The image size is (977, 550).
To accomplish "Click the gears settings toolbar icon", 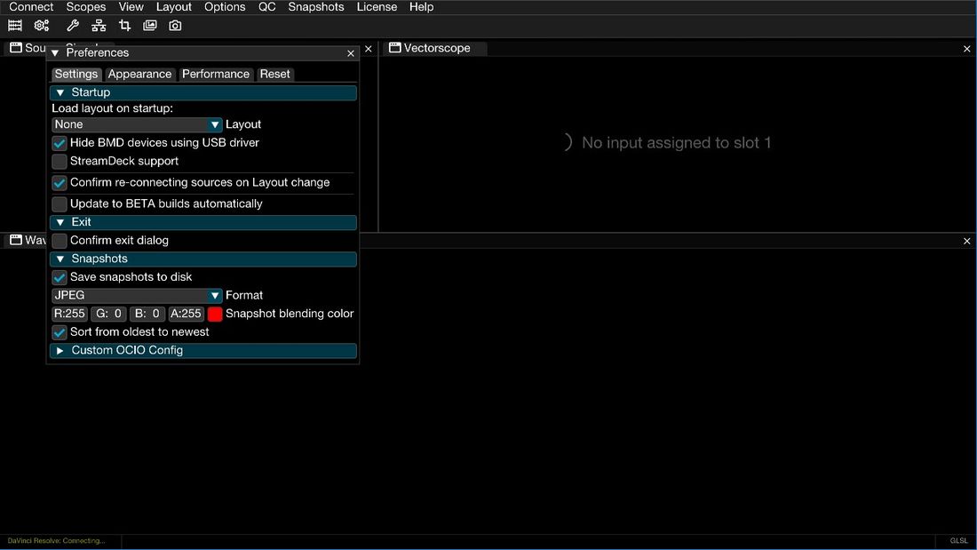I will [42, 26].
